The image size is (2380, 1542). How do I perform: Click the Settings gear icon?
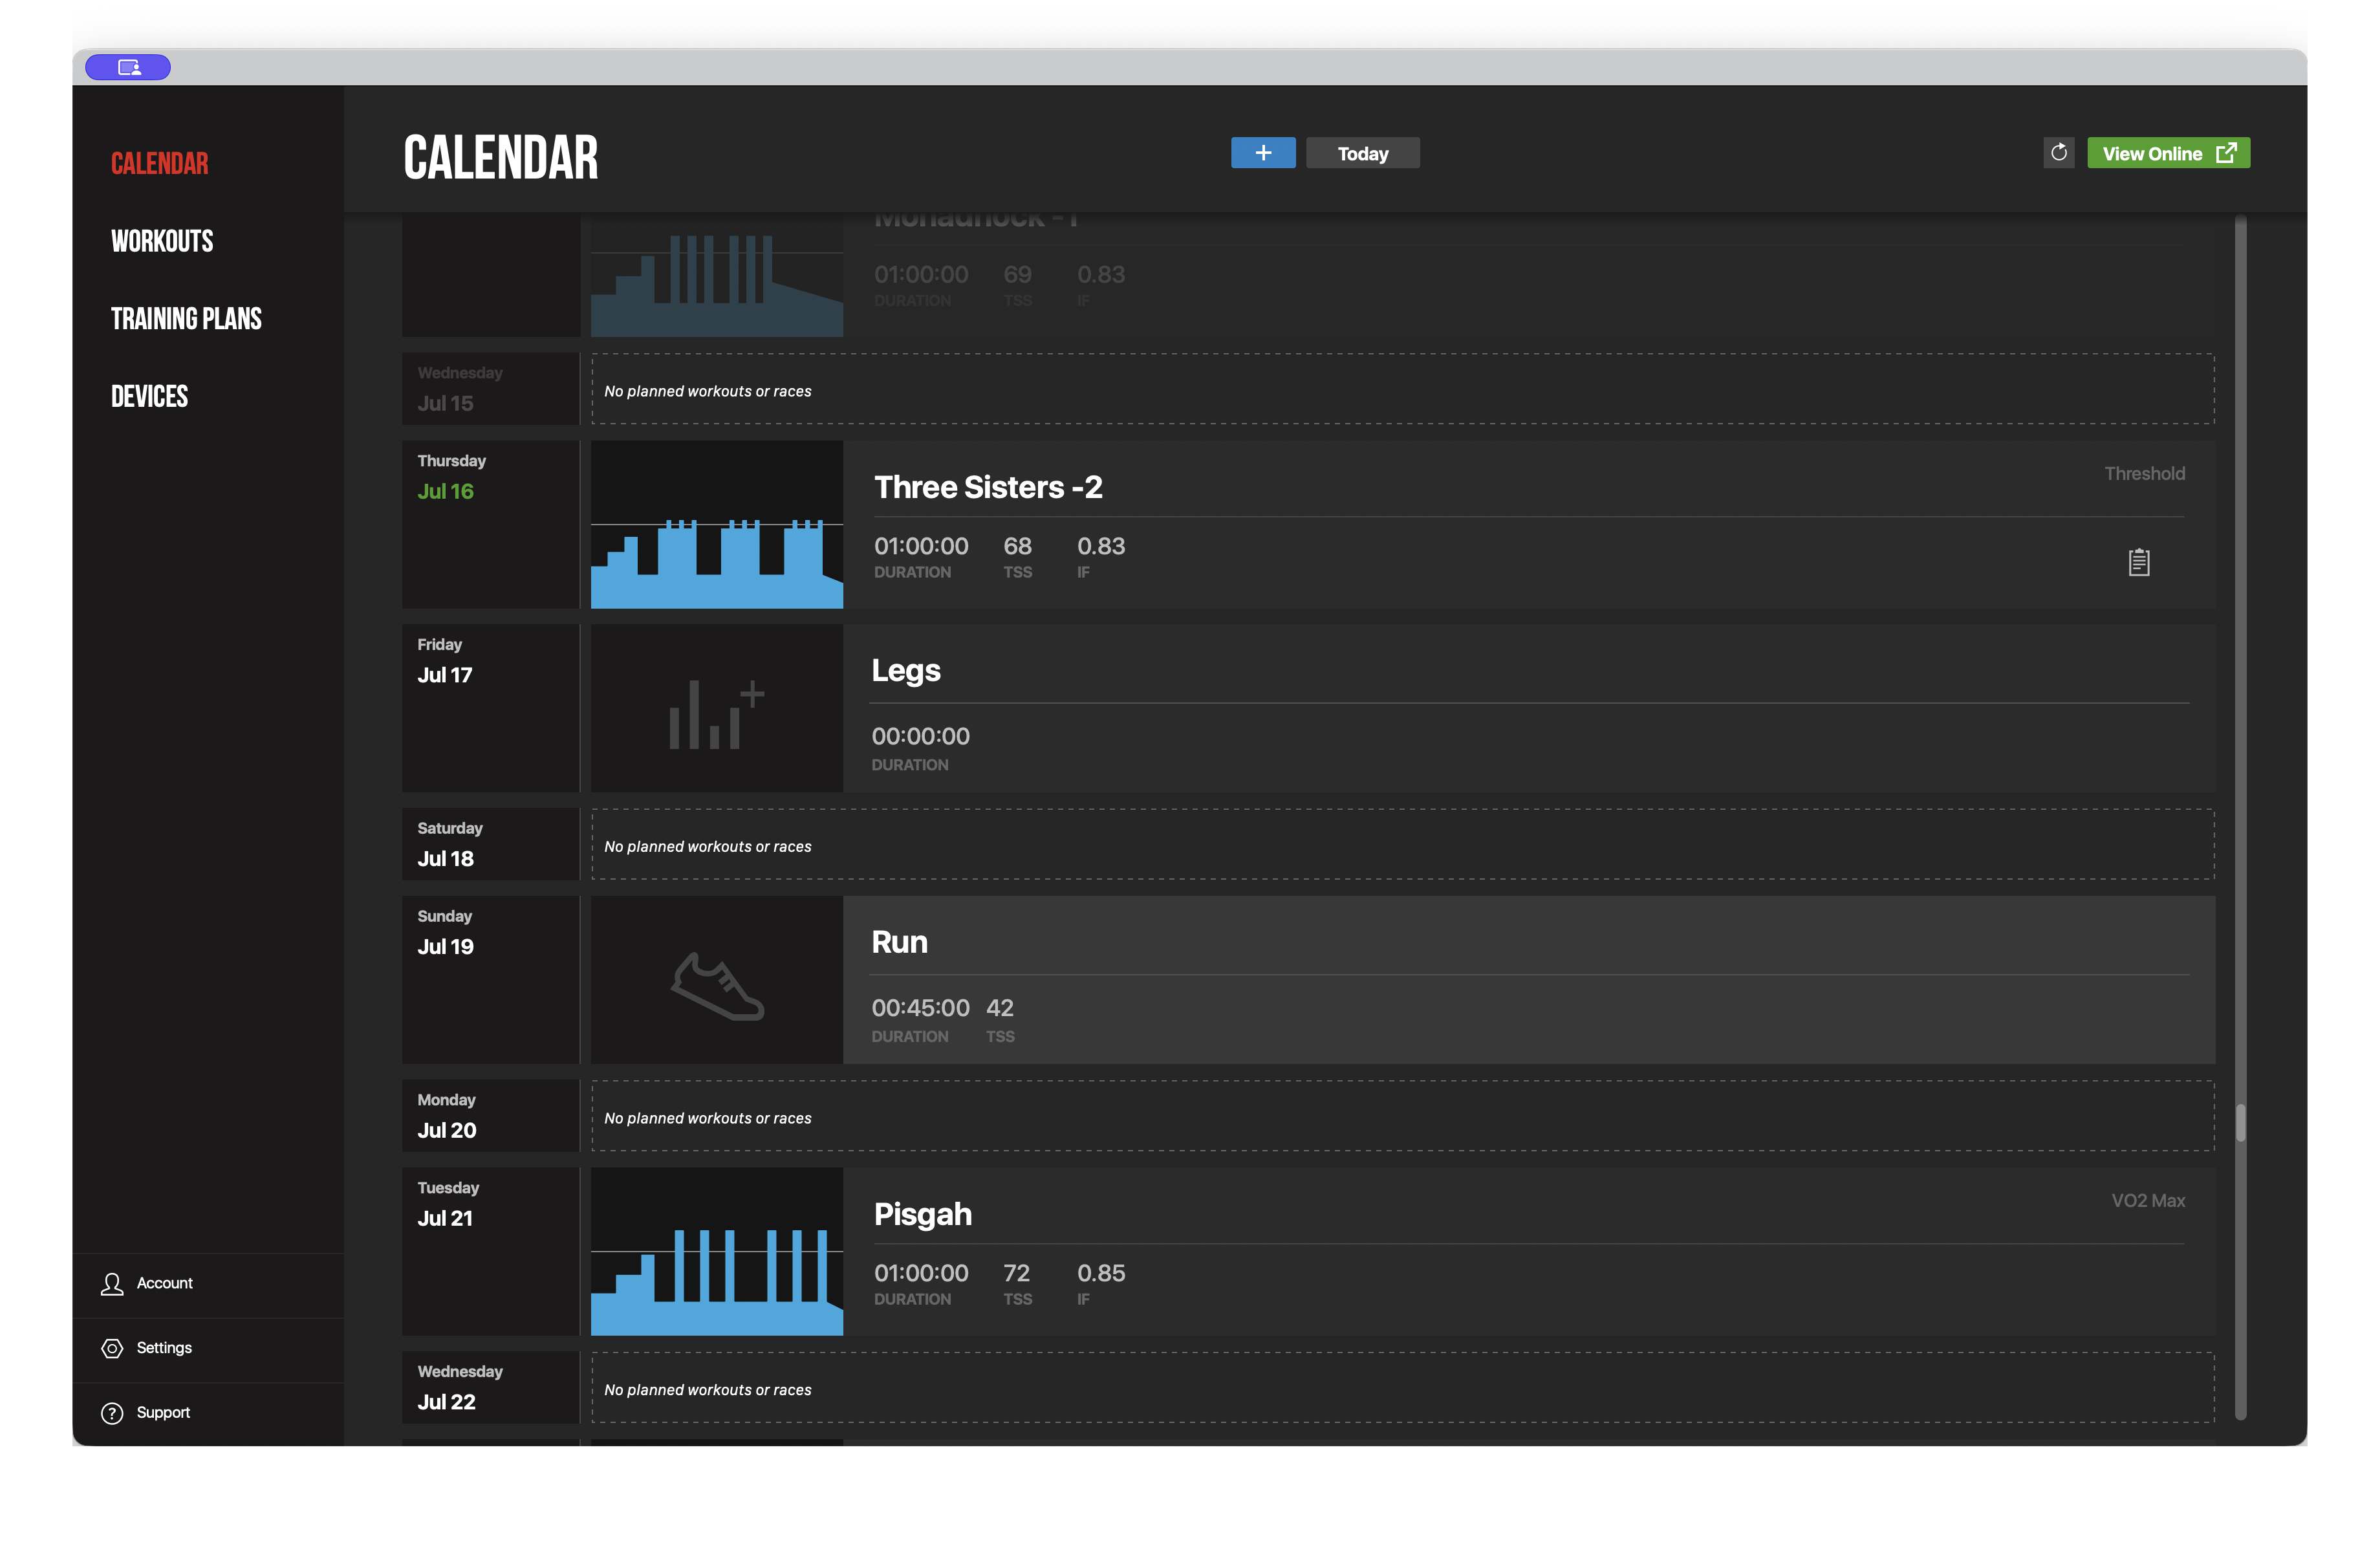coord(112,1348)
